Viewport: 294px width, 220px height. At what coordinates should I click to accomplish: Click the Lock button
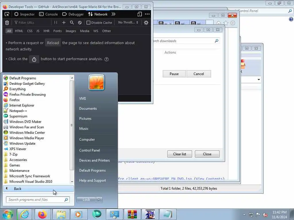tap(86, 200)
